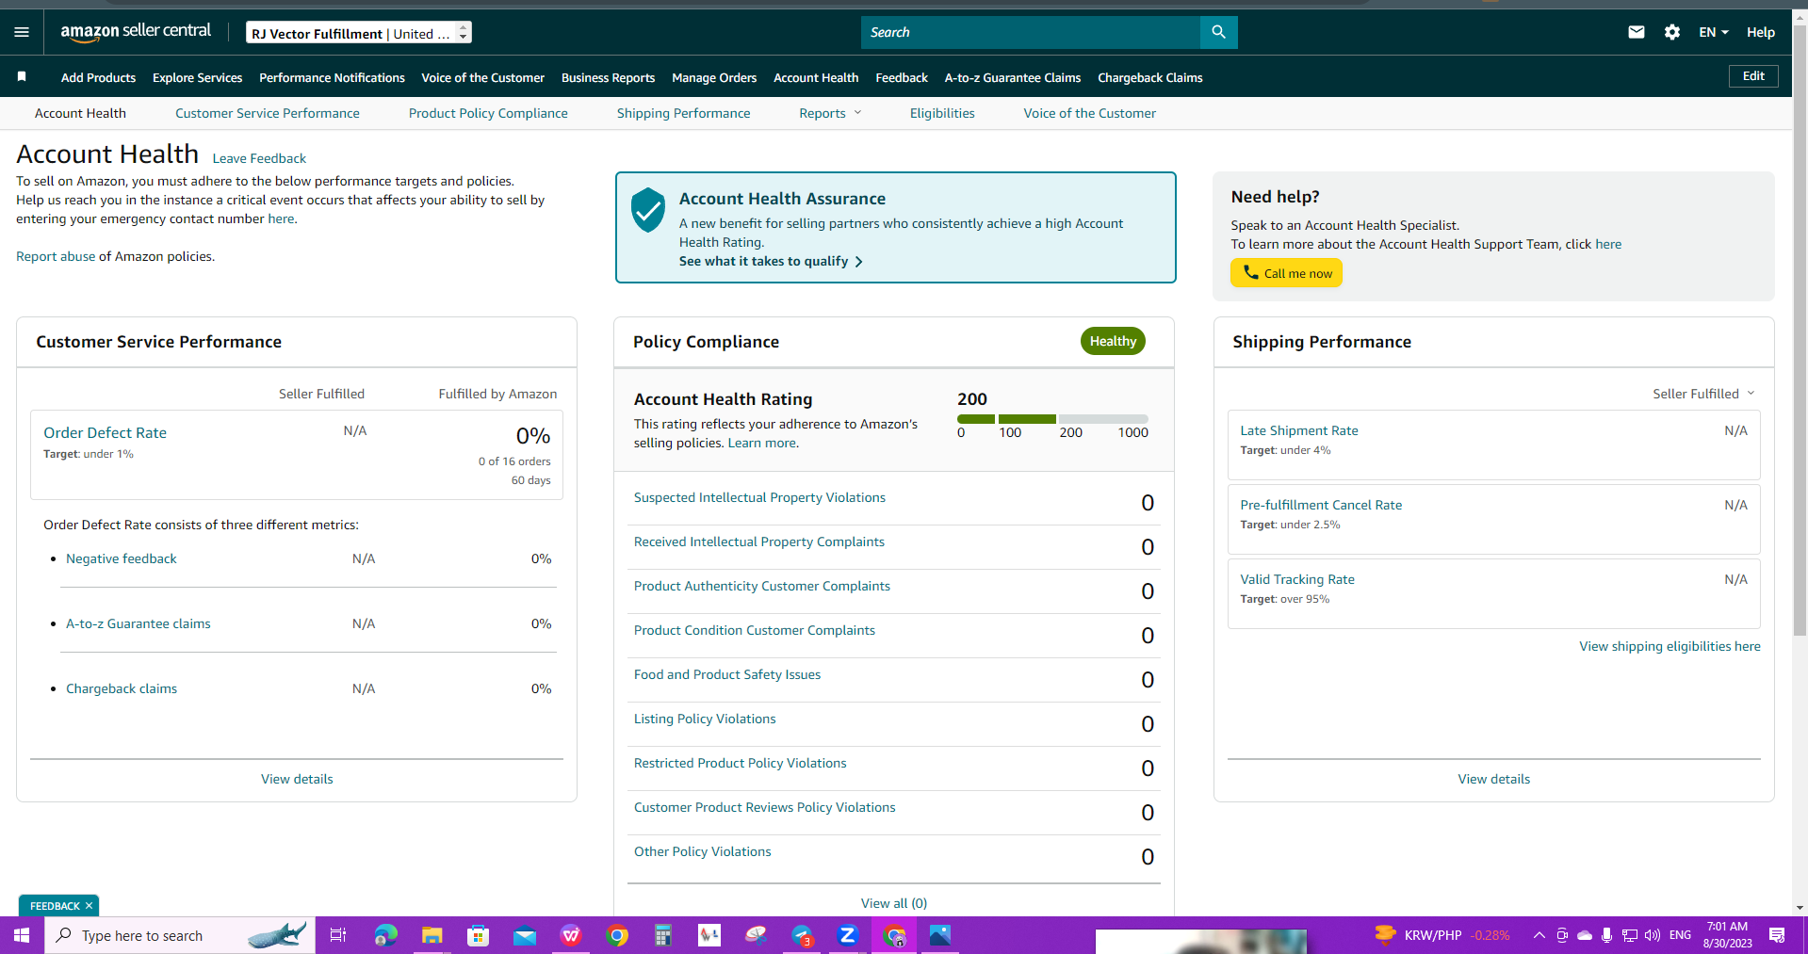Click the Edit button
The width and height of the screenshot is (1808, 954).
click(1753, 76)
